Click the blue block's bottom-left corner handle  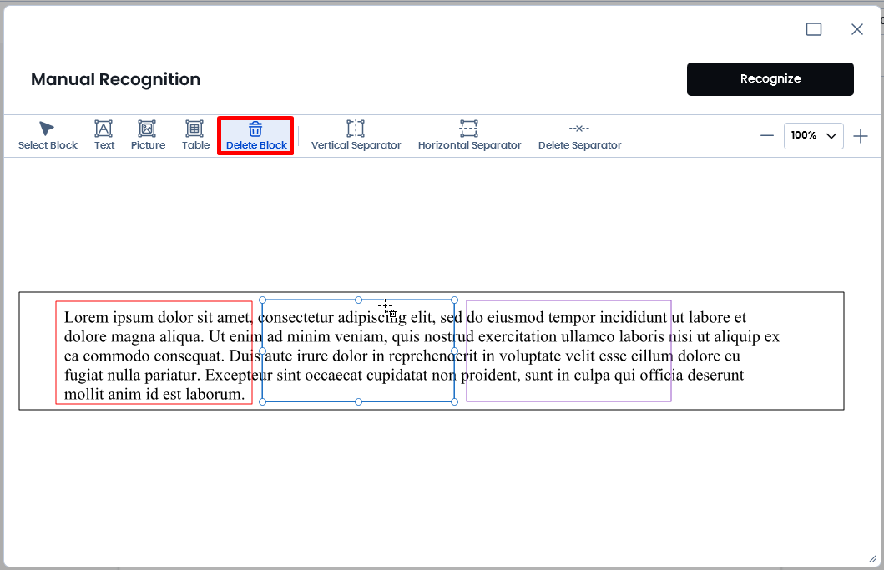262,402
